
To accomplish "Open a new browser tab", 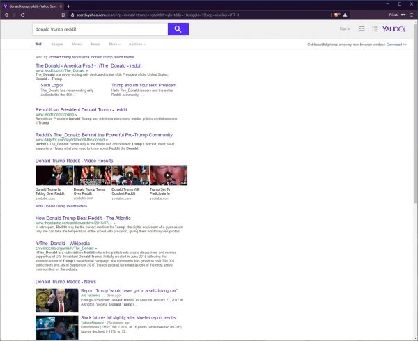I will click(x=68, y=5).
